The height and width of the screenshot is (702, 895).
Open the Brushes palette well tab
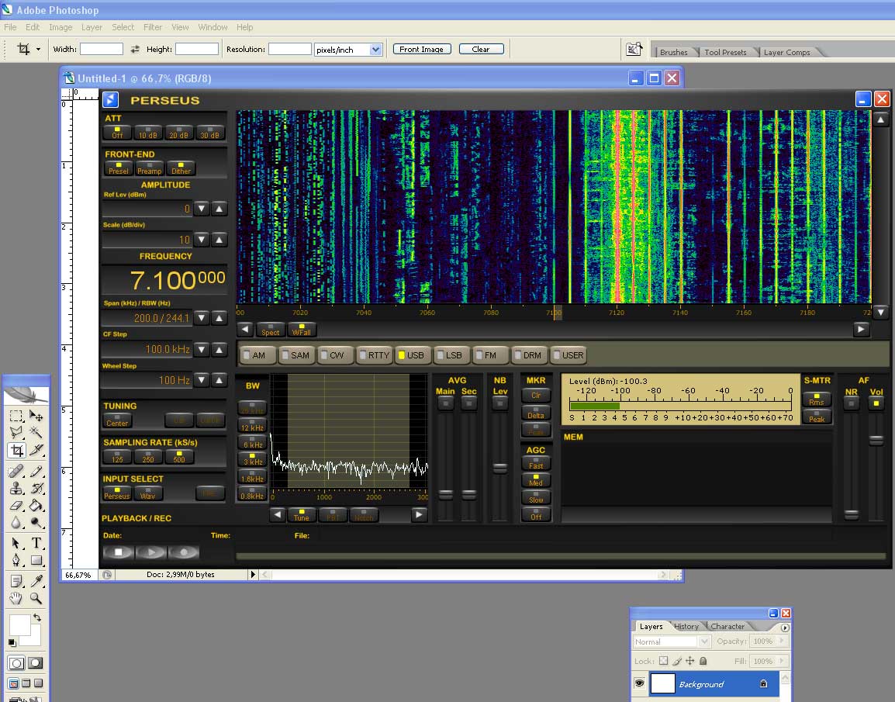[673, 52]
